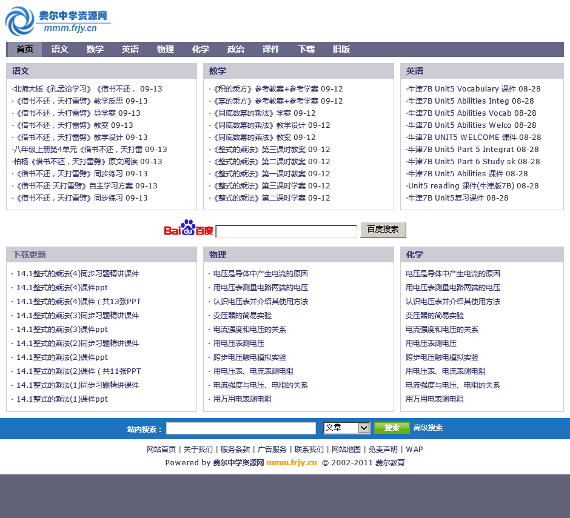Go to the 下载 navigation tab
Image resolution: width=570 pixels, height=518 pixels.
[306, 50]
